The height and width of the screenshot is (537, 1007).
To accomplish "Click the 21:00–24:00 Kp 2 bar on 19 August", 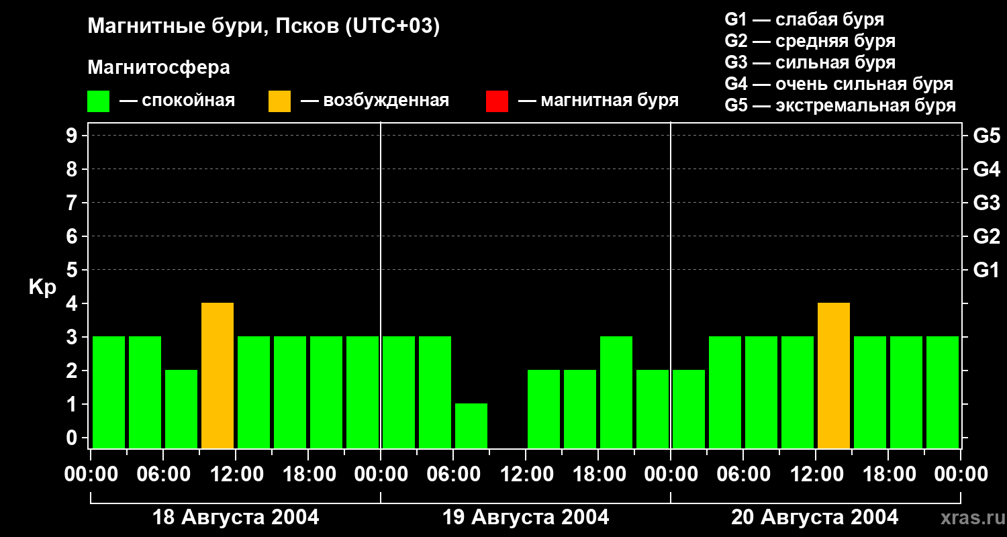I will pos(653,409).
